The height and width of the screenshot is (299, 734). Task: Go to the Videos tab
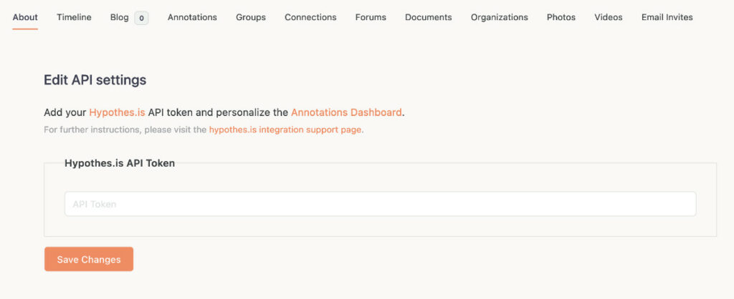[609, 17]
